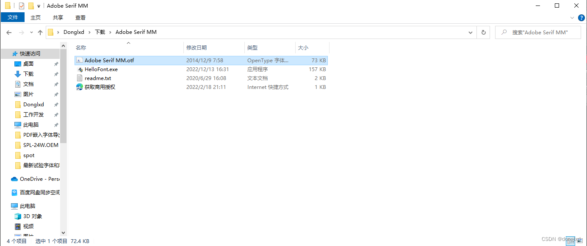Click the blue Help question mark icon
Screen dimensions: 587x246
[x=581, y=17]
